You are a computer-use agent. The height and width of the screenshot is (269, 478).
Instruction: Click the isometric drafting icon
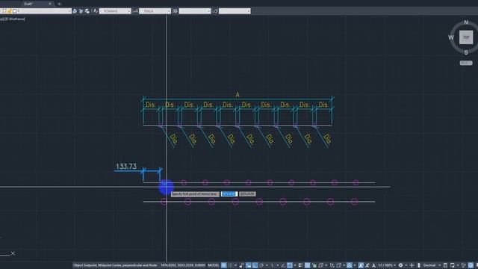(272, 265)
